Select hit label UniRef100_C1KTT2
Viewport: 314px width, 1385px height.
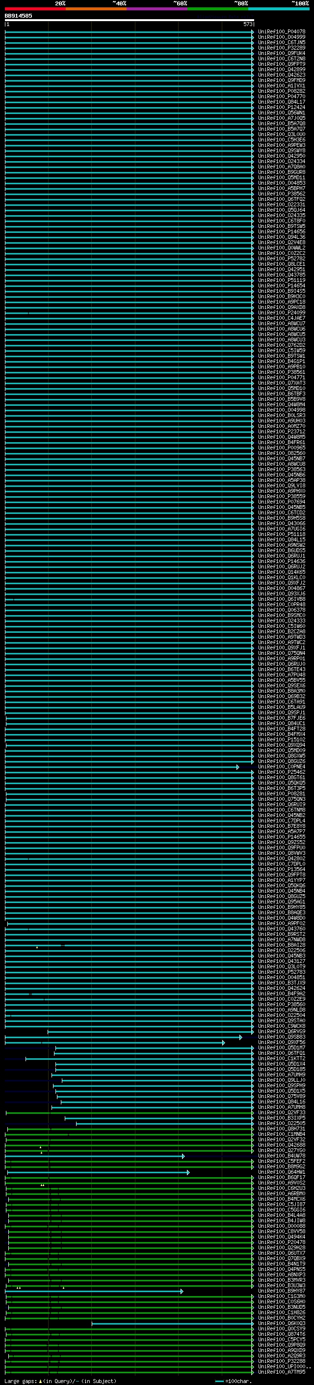[x=282, y=1058]
